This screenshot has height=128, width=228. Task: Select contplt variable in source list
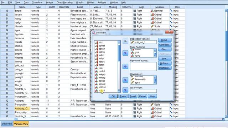[x=102, y=71]
